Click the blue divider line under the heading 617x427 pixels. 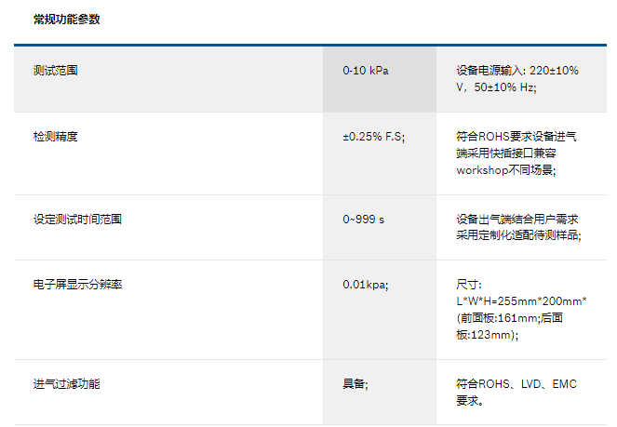pos(308,45)
